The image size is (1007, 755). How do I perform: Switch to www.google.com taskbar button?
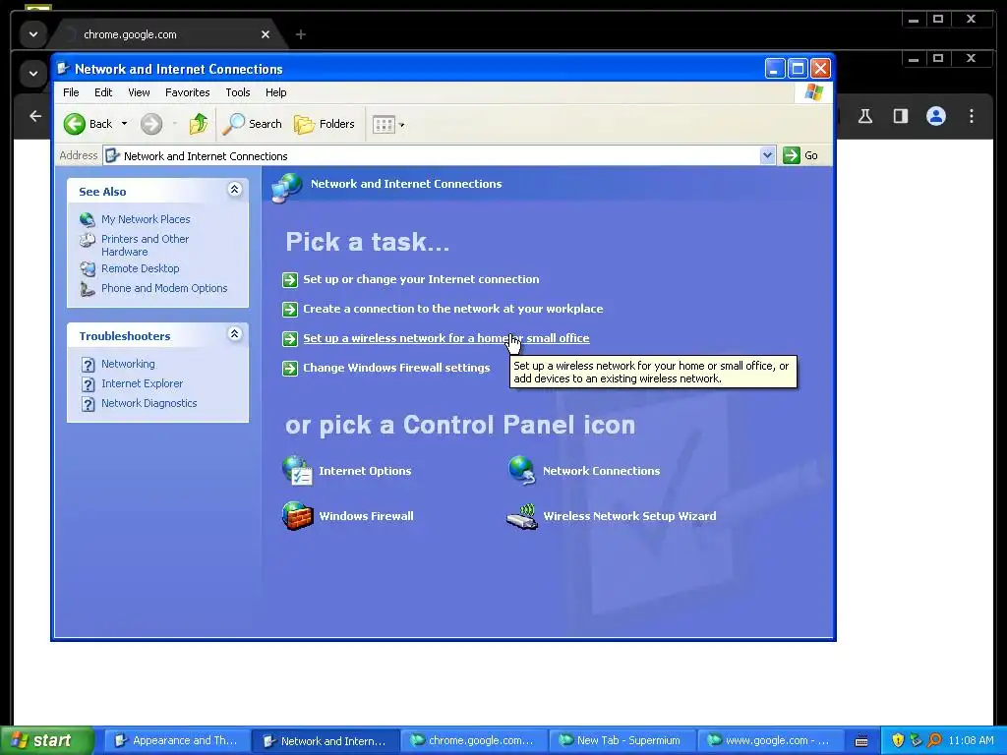point(769,741)
